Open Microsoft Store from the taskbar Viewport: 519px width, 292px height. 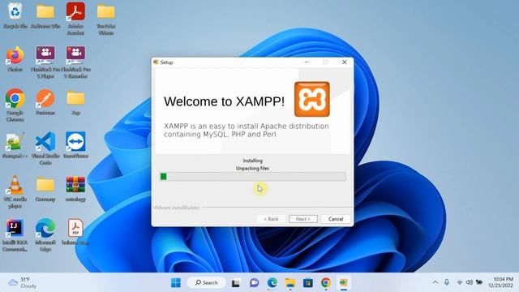point(308,283)
